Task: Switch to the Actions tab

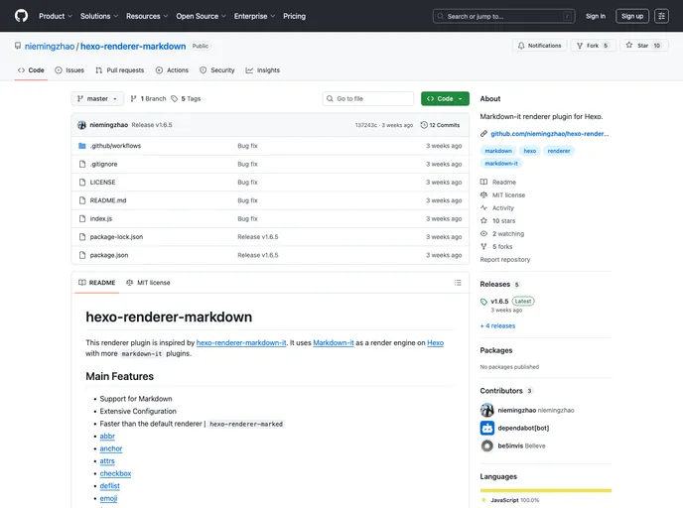Action: 172,70
